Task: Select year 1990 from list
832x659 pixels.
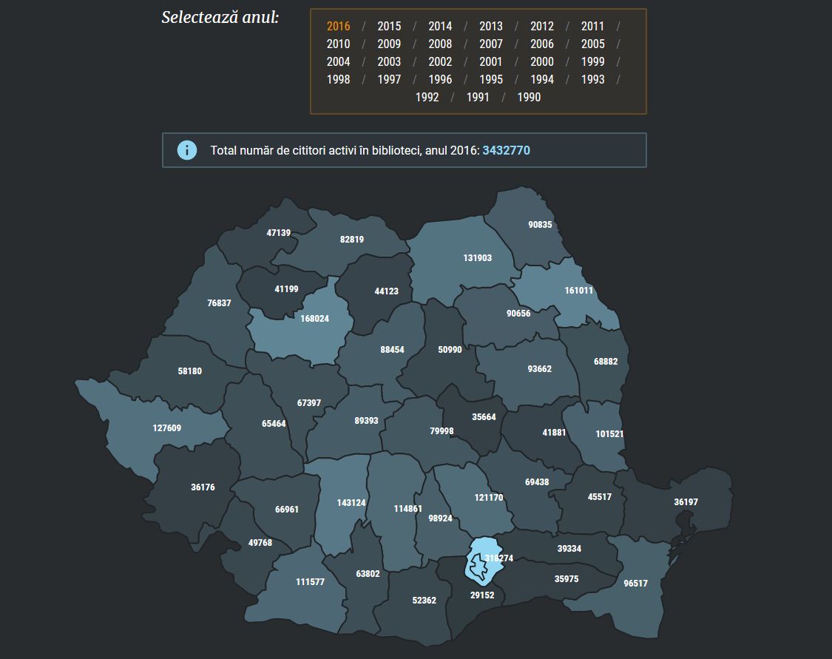Action: (529, 97)
